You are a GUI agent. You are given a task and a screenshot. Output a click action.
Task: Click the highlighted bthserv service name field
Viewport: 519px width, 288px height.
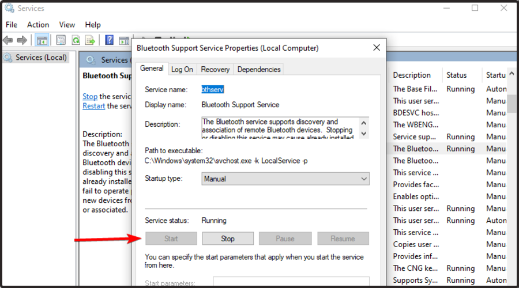[x=213, y=90]
